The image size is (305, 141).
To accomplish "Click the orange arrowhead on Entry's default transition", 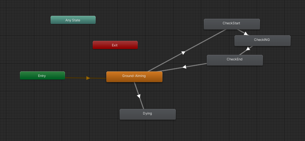I will [x=88, y=78].
